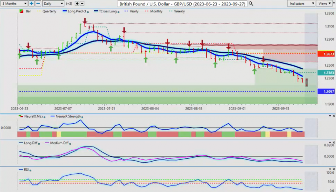Click the 2023-08-18 date axis label

194,109
